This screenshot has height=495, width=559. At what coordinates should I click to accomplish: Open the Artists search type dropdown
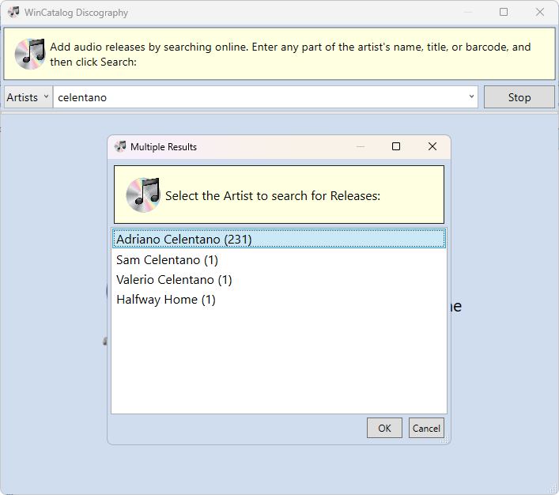28,97
